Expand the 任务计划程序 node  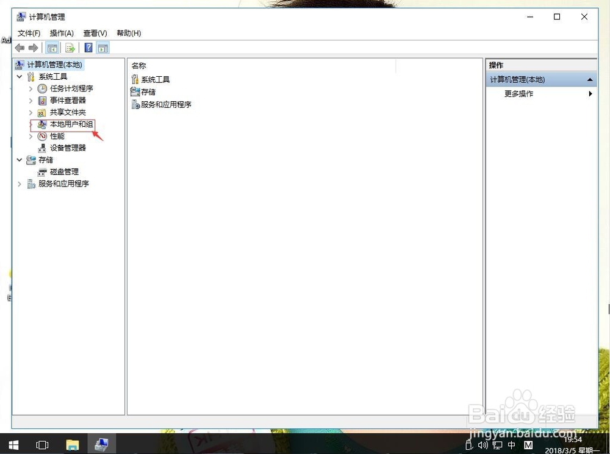[x=30, y=88]
